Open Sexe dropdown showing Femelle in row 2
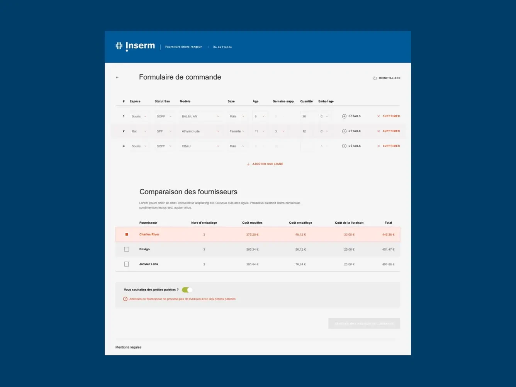The image size is (516, 387). coord(237,131)
